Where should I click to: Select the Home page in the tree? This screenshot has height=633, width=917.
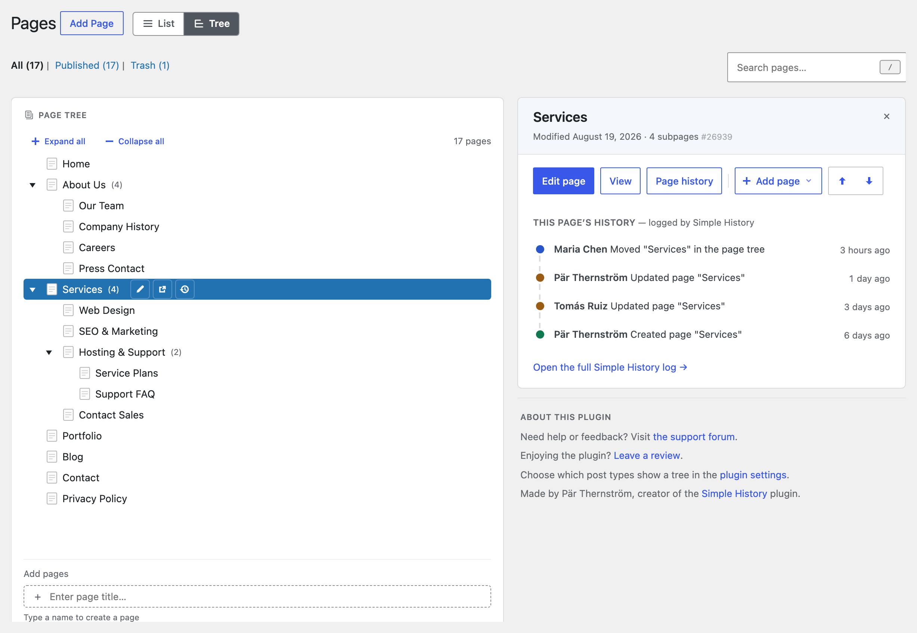click(x=257, y=164)
